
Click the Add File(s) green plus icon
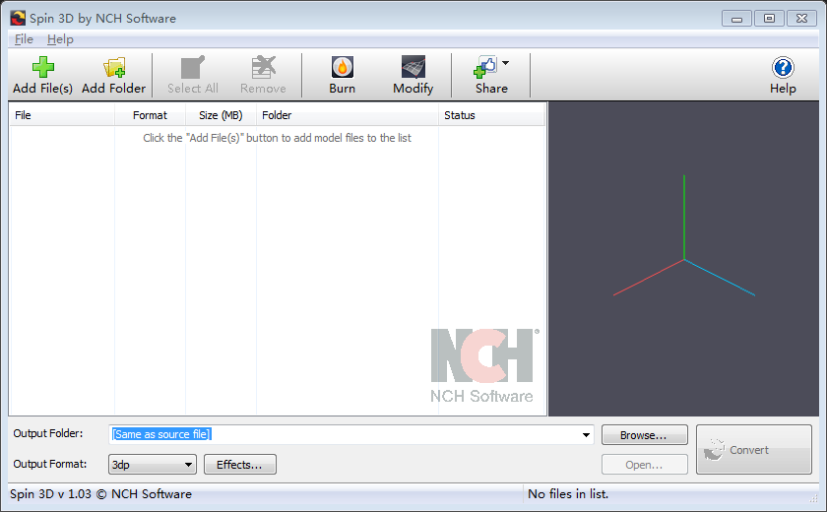[x=42, y=68]
